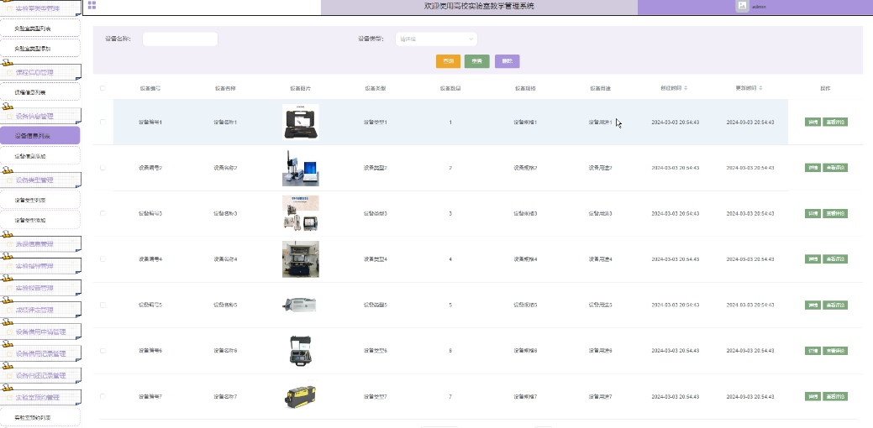The width and height of the screenshot is (873, 428).
Task: Sort by 创建时间 column arrows
Action: pyautogui.click(x=686, y=88)
